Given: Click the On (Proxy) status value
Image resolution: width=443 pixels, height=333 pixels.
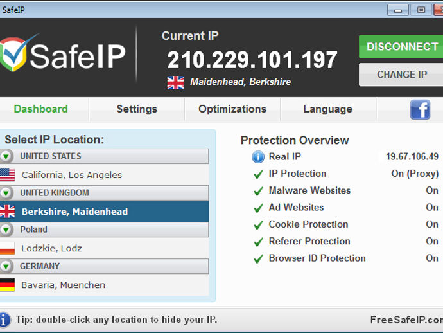Looking at the screenshot, I should coord(415,174).
